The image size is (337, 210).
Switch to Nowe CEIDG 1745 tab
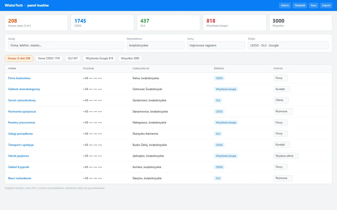(49, 58)
